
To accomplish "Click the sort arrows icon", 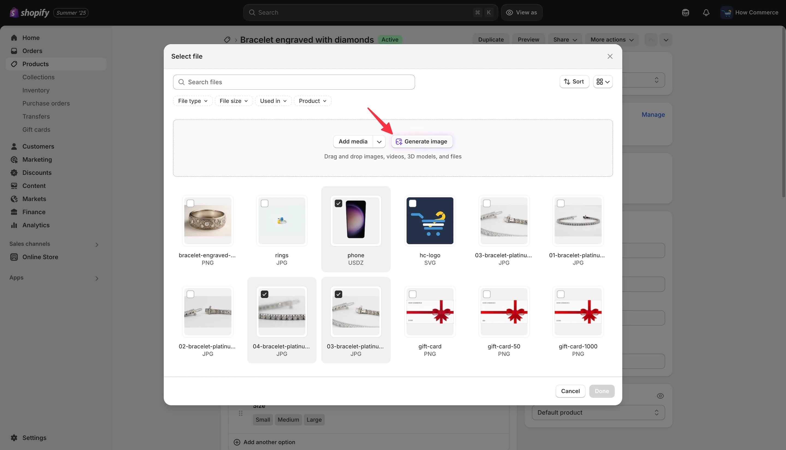I will coord(567,82).
